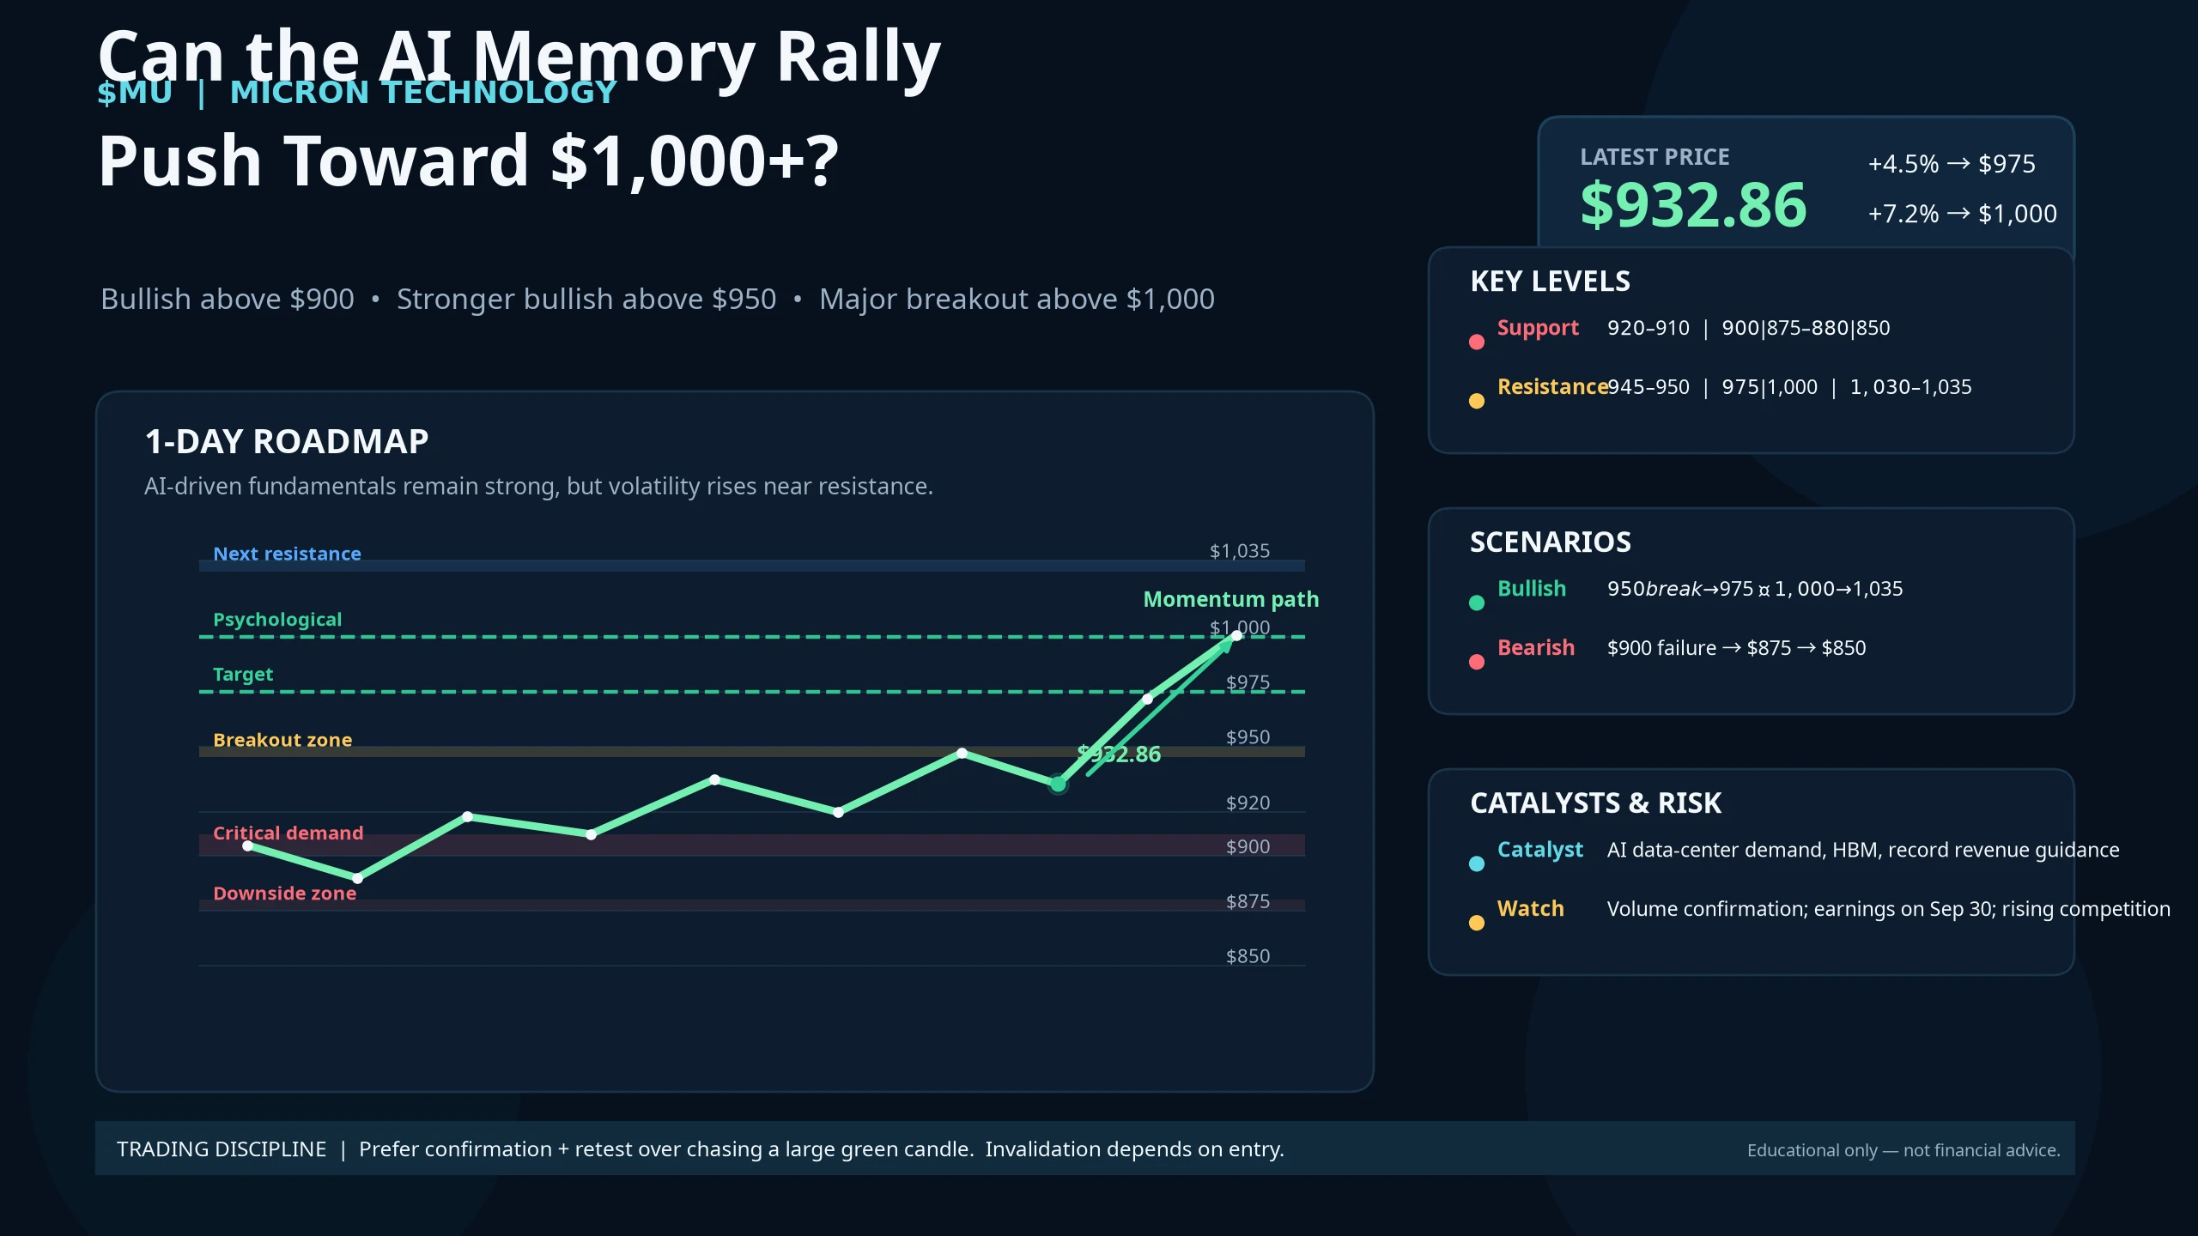Click the "Critical demand" chart label

pos(288,833)
